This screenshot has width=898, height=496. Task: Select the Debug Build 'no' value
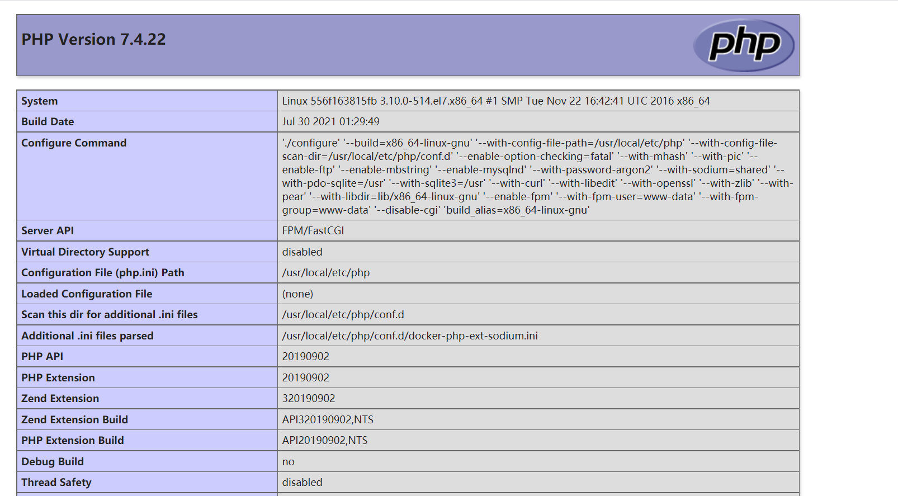(289, 461)
